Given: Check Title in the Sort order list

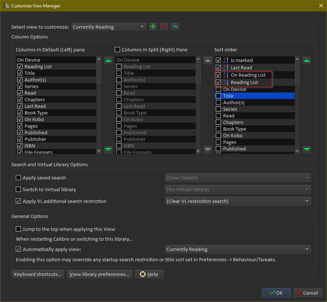Looking at the screenshot, I should 218,96.
